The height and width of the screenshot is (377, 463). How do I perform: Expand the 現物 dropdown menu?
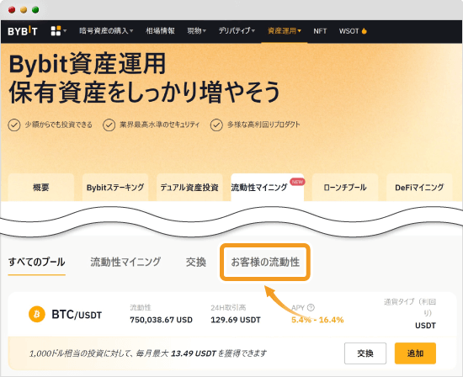point(197,30)
